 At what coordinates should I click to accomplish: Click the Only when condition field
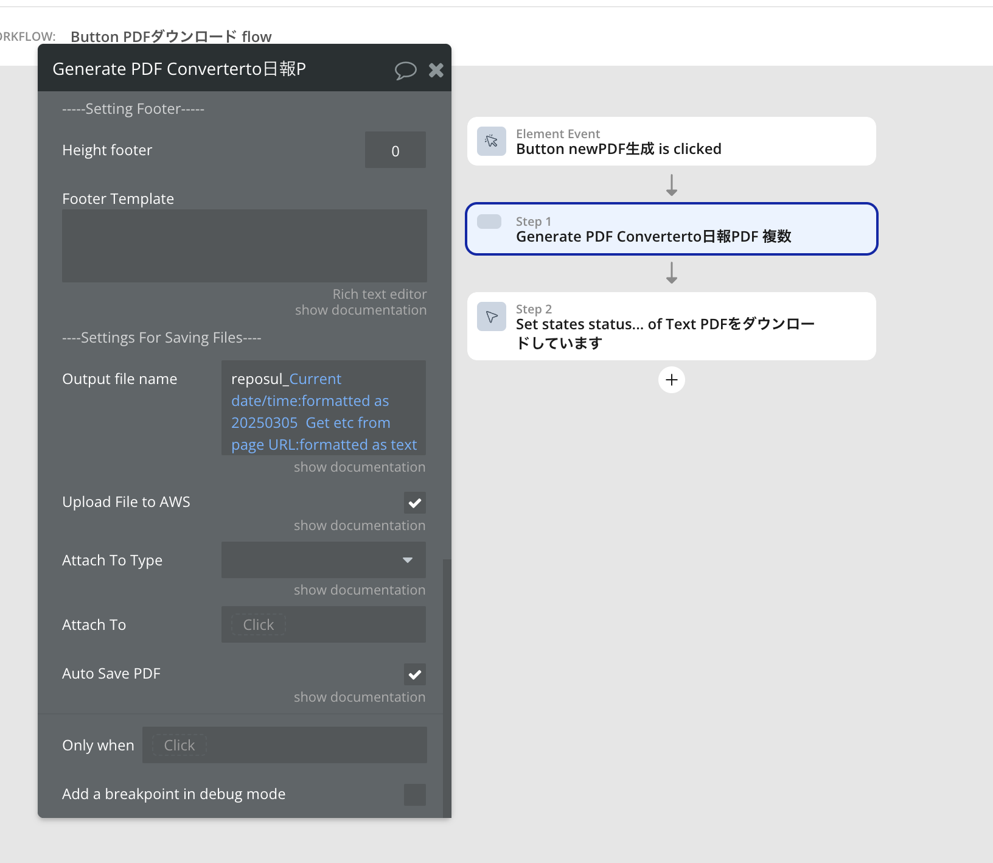tap(284, 745)
